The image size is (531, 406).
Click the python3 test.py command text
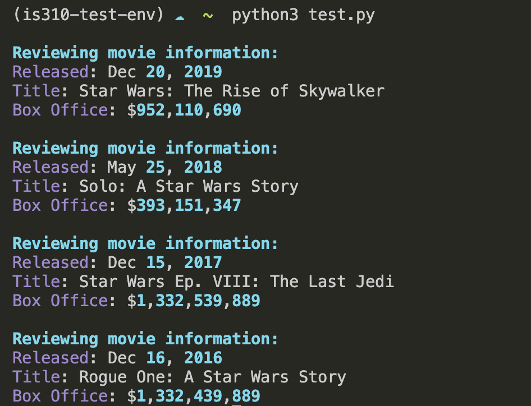point(303,15)
